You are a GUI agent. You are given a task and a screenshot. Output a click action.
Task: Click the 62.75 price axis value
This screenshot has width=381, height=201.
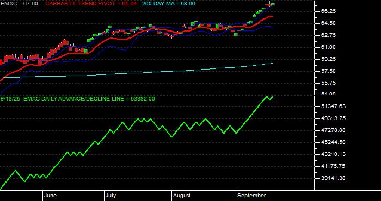329,35
